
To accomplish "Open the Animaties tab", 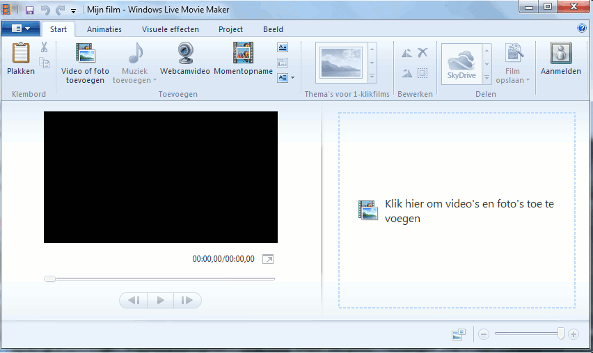I will click(104, 29).
